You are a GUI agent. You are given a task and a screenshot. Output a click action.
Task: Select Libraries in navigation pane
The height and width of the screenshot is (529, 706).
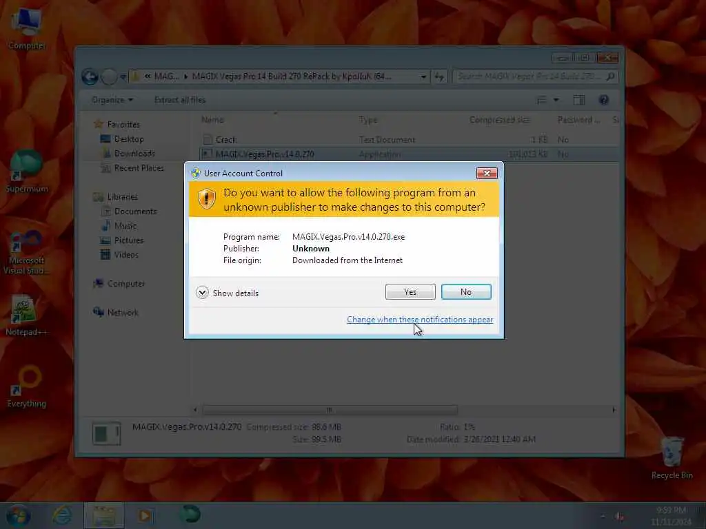122,197
